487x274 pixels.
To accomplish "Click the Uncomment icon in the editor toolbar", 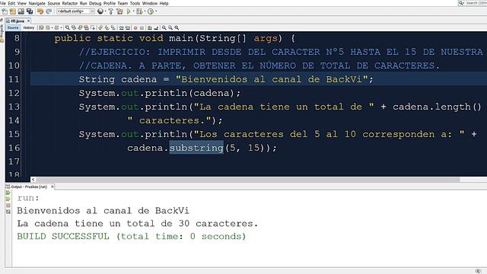I will (157, 27).
